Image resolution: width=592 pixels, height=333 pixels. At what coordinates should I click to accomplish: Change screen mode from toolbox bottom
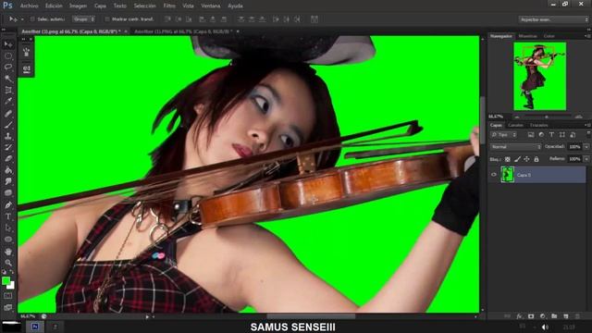pyautogui.click(x=8, y=307)
